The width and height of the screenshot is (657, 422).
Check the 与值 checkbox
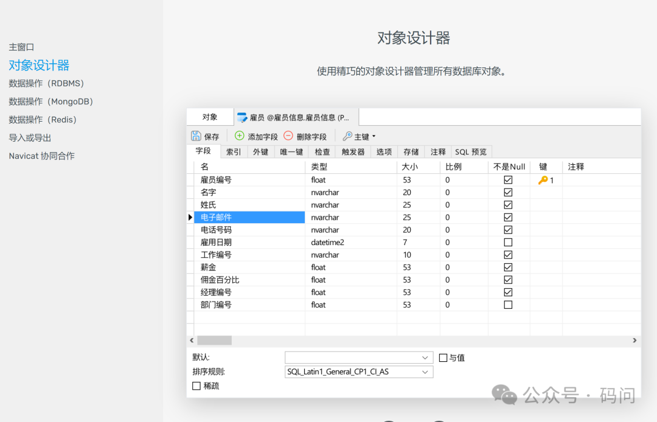[x=443, y=358]
